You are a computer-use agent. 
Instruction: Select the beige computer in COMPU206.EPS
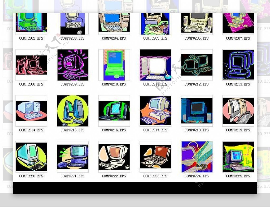tap(197, 23)
